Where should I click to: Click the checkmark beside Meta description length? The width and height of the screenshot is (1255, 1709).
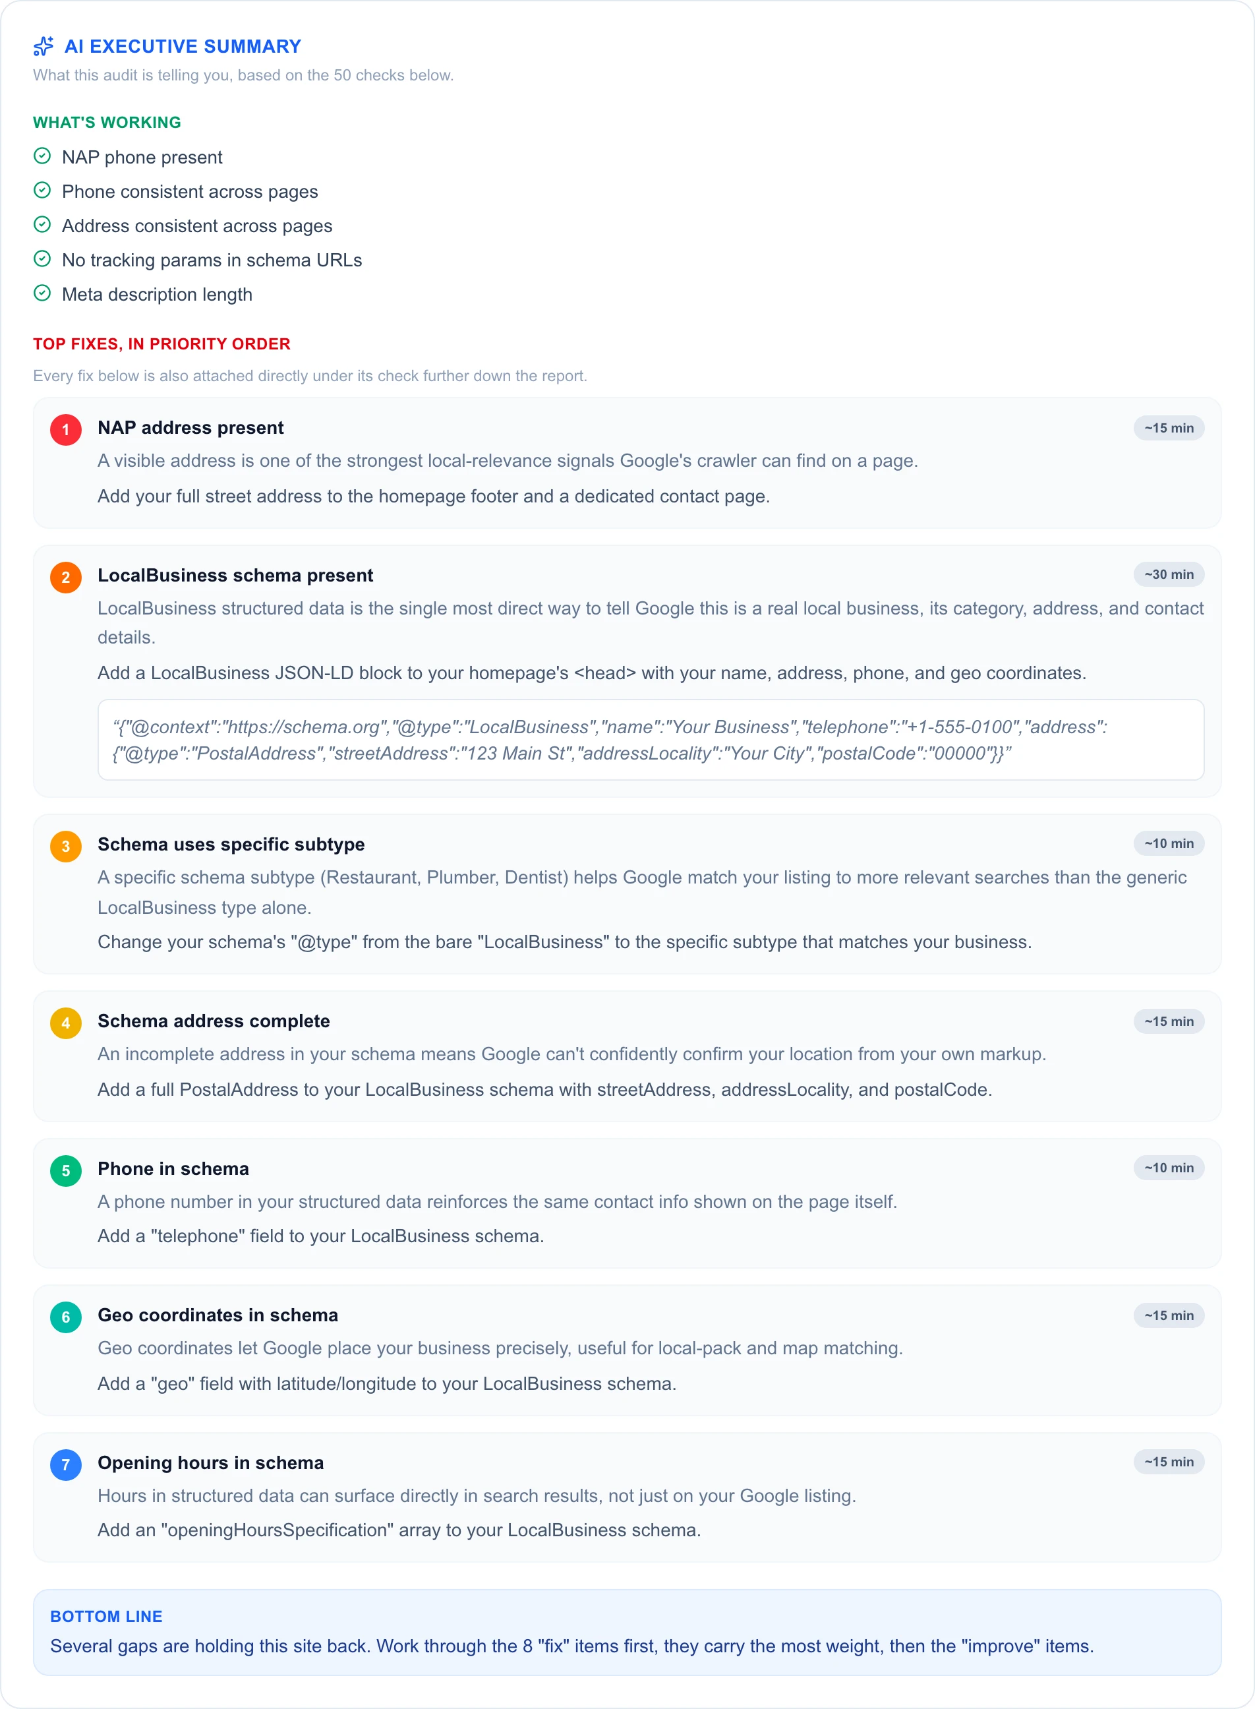[43, 293]
